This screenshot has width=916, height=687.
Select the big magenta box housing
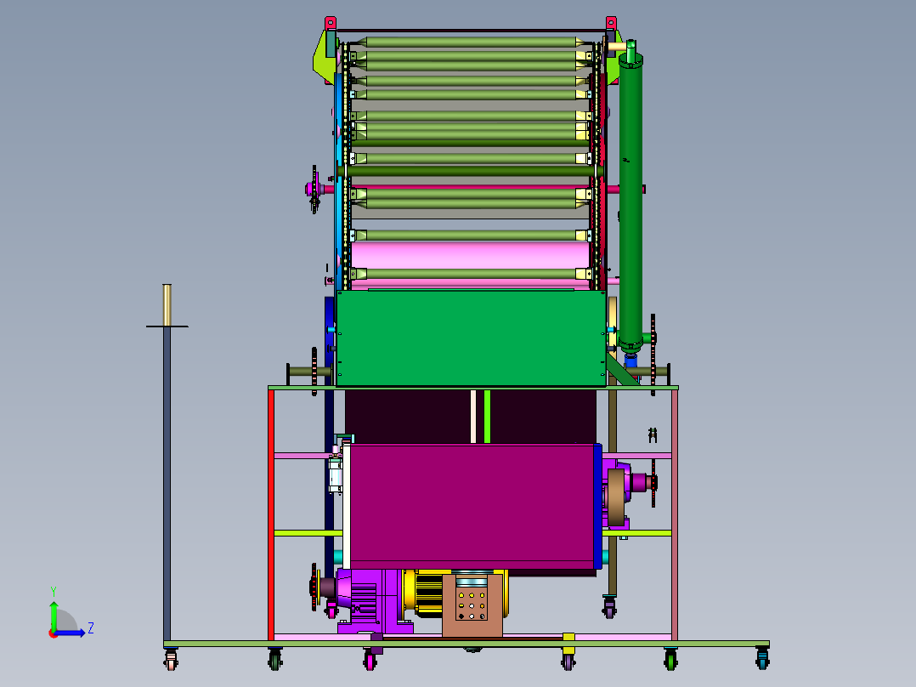(472, 506)
